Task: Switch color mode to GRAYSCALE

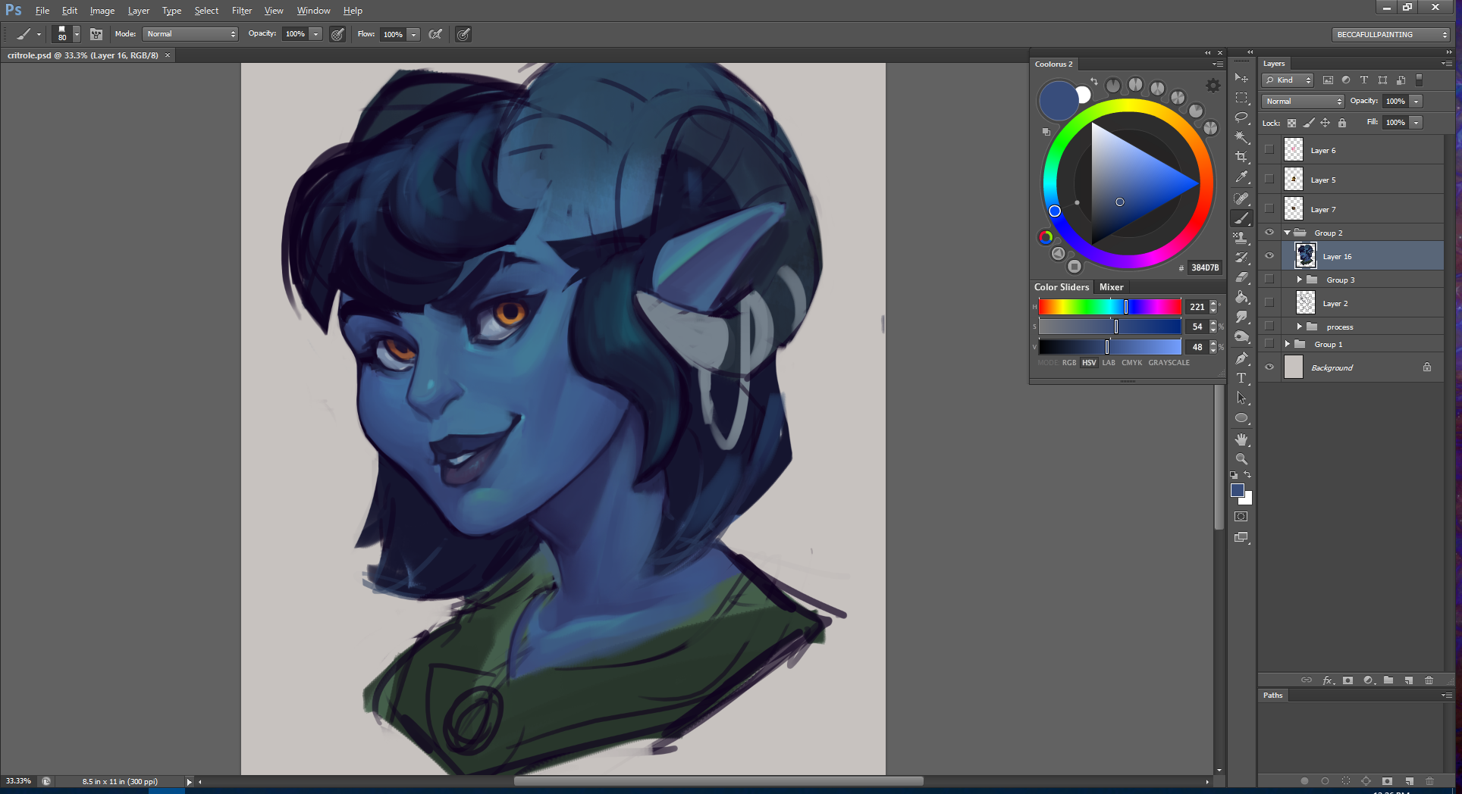Action: click(x=1169, y=363)
